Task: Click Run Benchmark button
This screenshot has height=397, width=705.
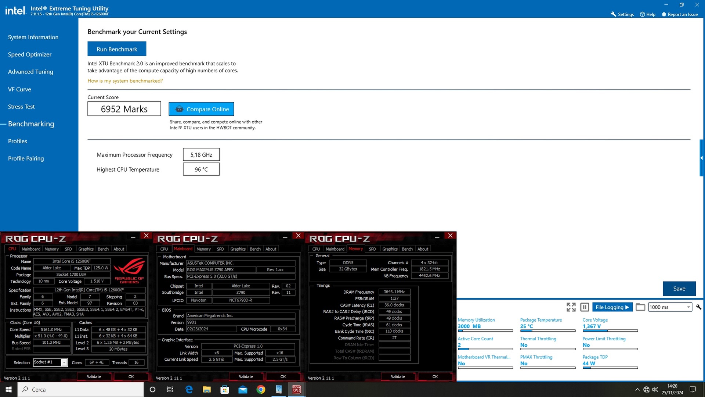Action: click(x=117, y=49)
